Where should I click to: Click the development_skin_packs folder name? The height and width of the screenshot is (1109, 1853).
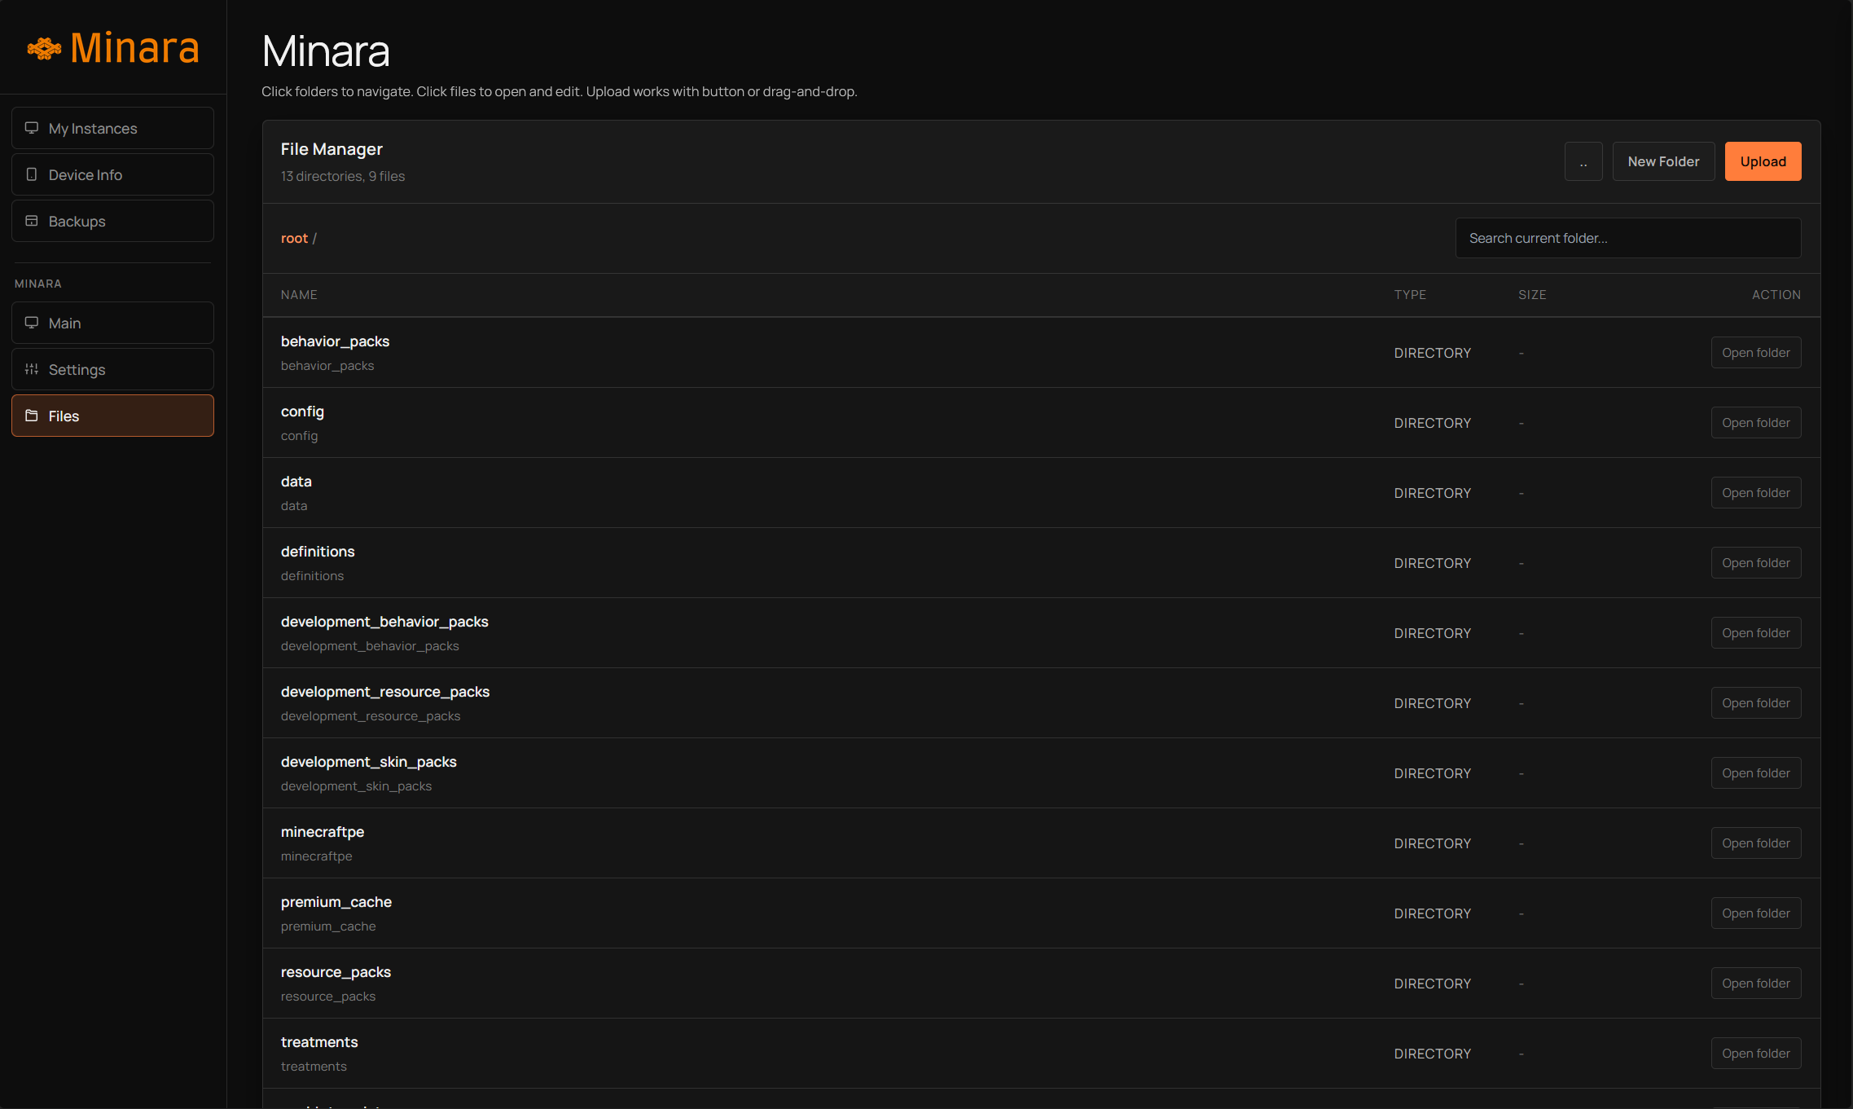(369, 762)
